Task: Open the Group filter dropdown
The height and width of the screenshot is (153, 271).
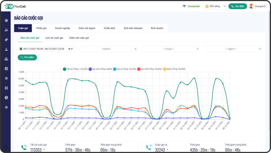Action: (171, 49)
